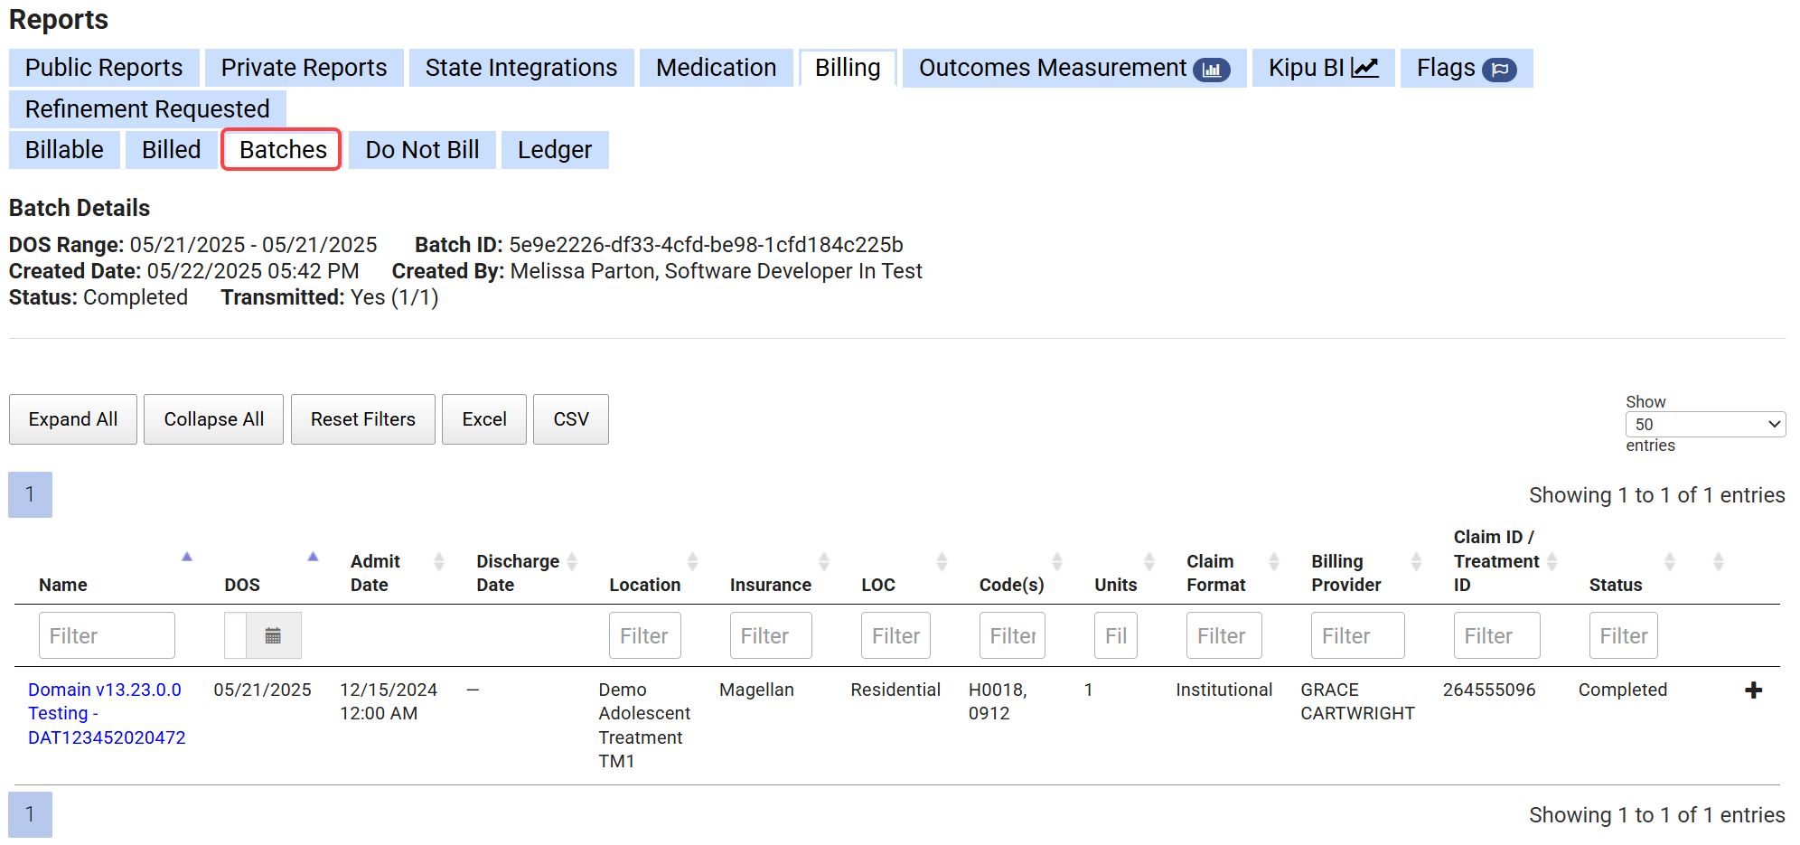Screen dimensions: 1800x845
Task: Sort by Admit Date column arrows
Action: click(x=439, y=562)
